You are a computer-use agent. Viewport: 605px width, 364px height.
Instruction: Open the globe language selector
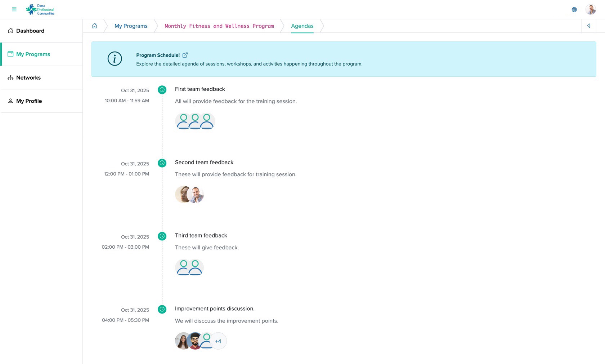(574, 10)
